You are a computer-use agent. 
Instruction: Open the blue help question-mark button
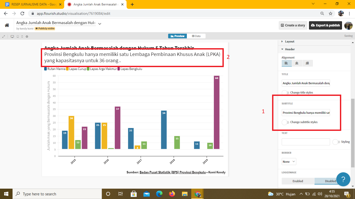343,179
